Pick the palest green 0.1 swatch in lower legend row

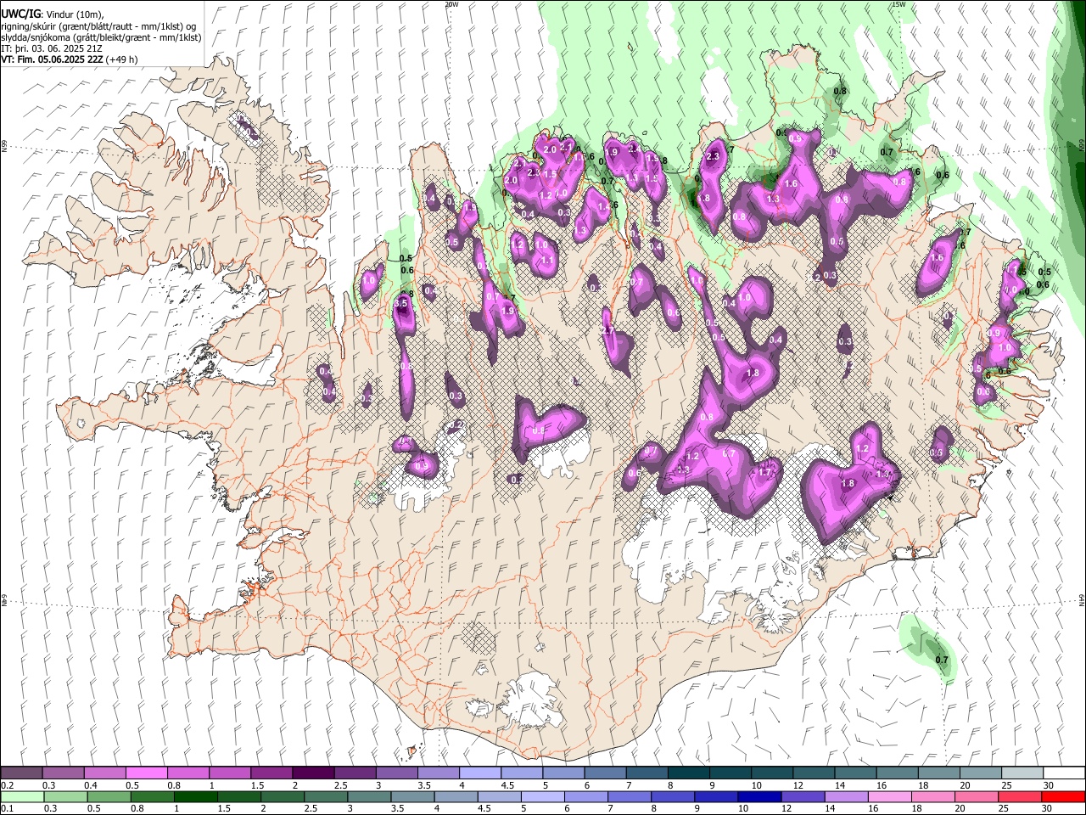(22, 796)
